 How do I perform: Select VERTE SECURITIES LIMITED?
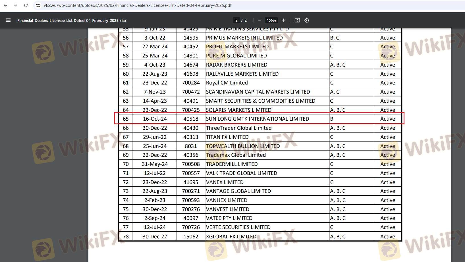click(x=238, y=227)
